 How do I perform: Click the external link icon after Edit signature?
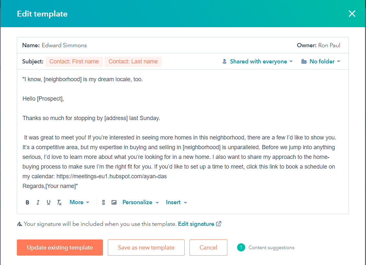coord(219,224)
